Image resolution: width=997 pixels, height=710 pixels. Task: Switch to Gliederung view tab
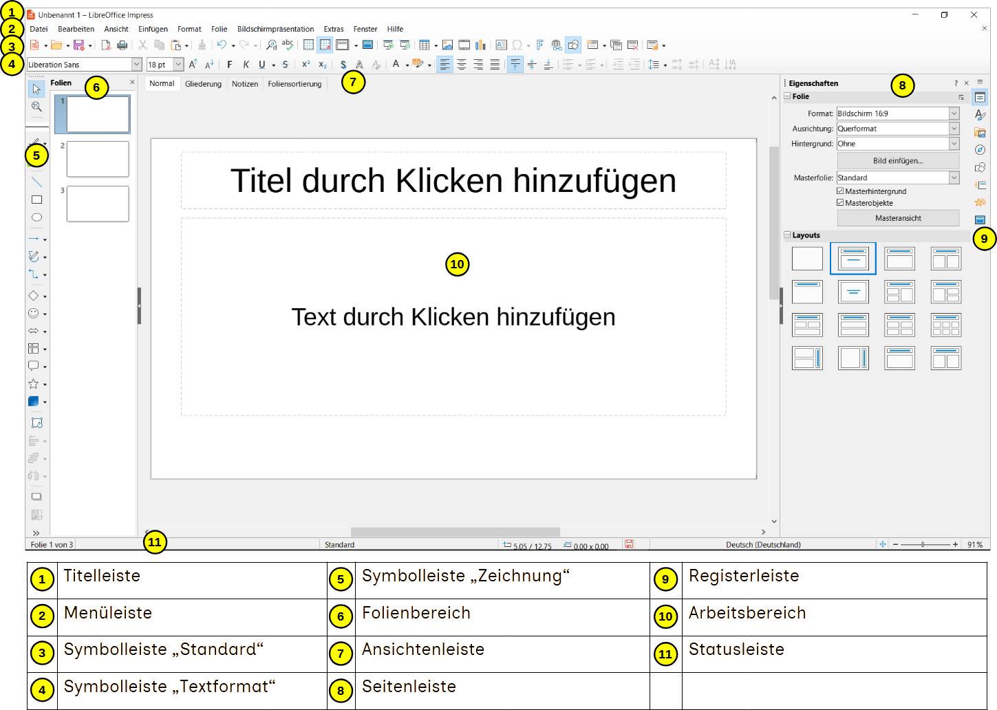click(203, 84)
